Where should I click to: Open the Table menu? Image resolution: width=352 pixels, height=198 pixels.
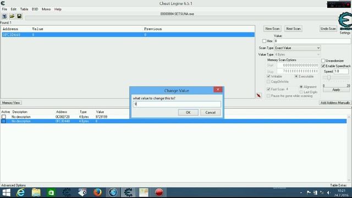pos(24,9)
